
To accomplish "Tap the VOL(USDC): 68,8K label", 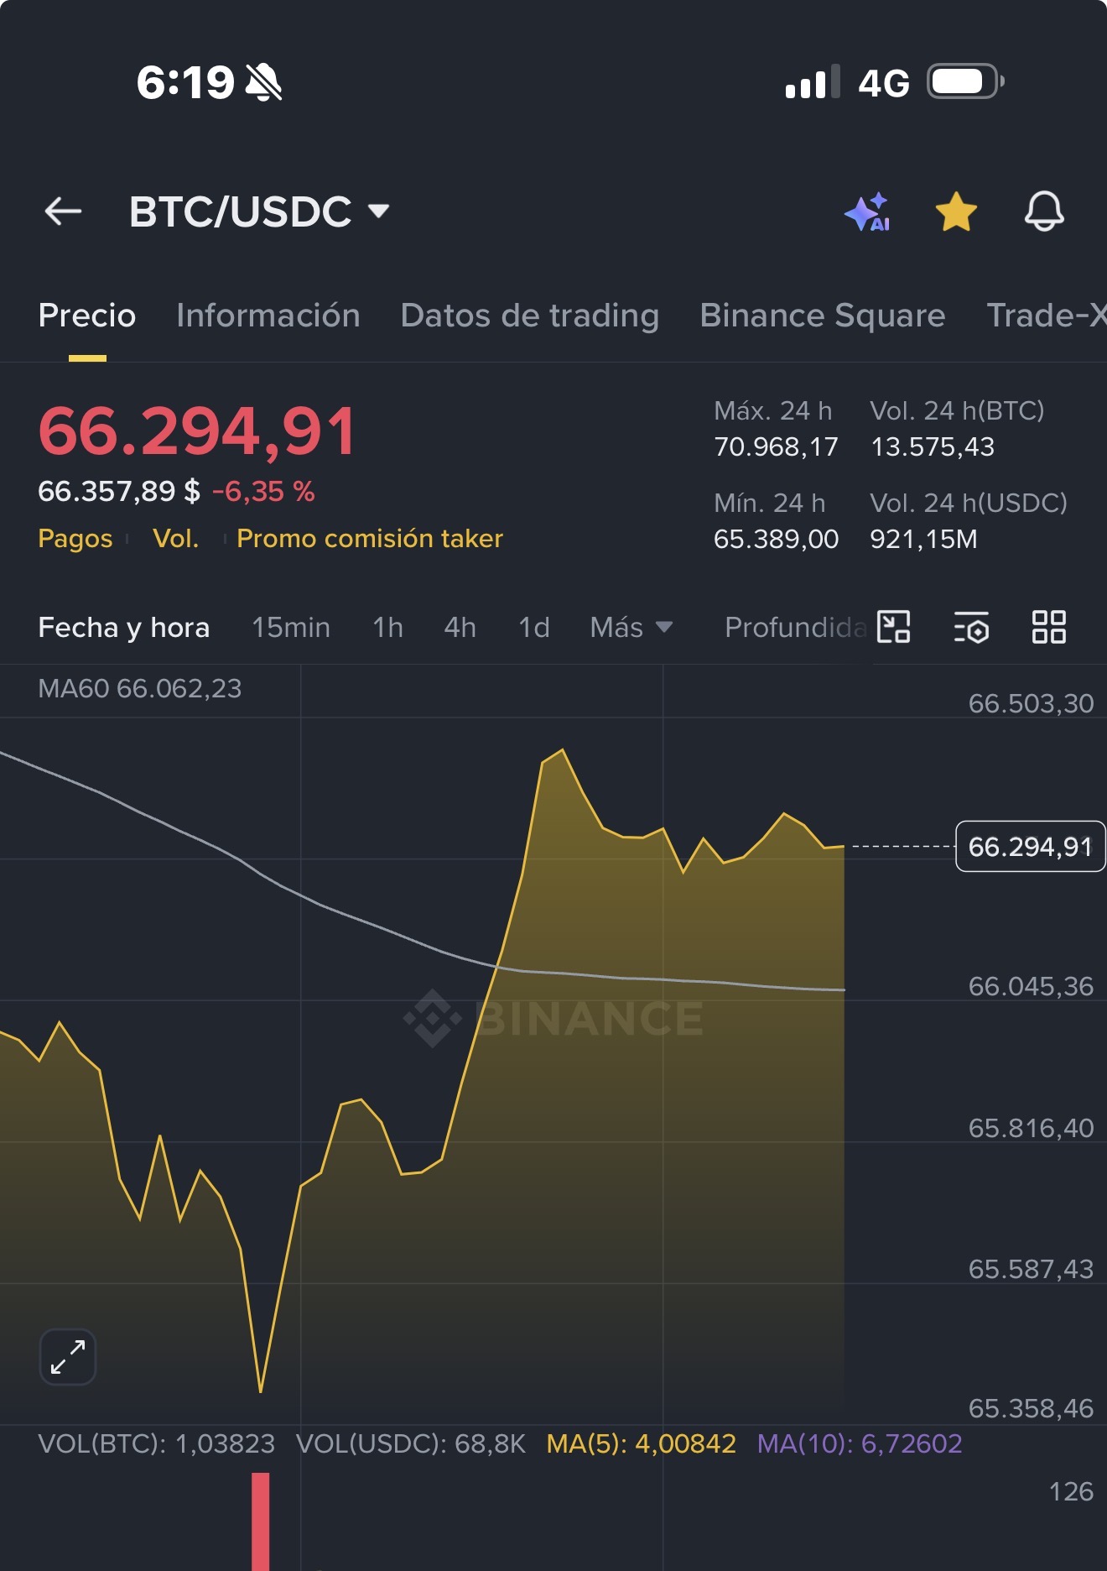I will tap(411, 1444).
